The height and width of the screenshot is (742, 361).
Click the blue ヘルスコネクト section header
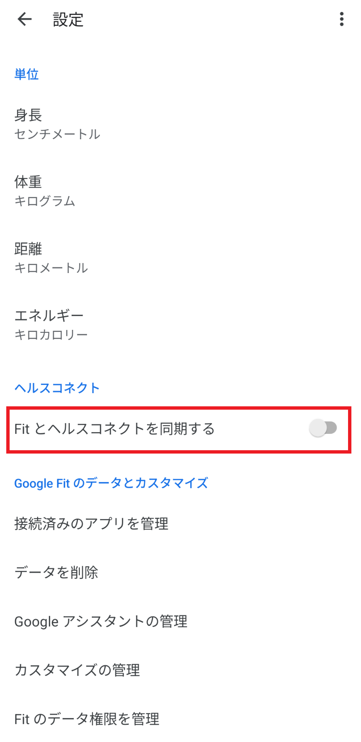coord(57,388)
